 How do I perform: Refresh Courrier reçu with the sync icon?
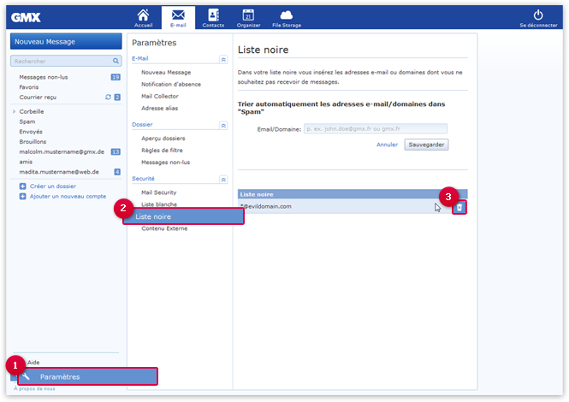(x=108, y=97)
